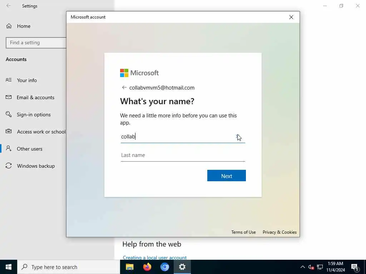This screenshot has width=366, height=274.
Task: Click the Other users person-plus icon
Action: [9, 148]
